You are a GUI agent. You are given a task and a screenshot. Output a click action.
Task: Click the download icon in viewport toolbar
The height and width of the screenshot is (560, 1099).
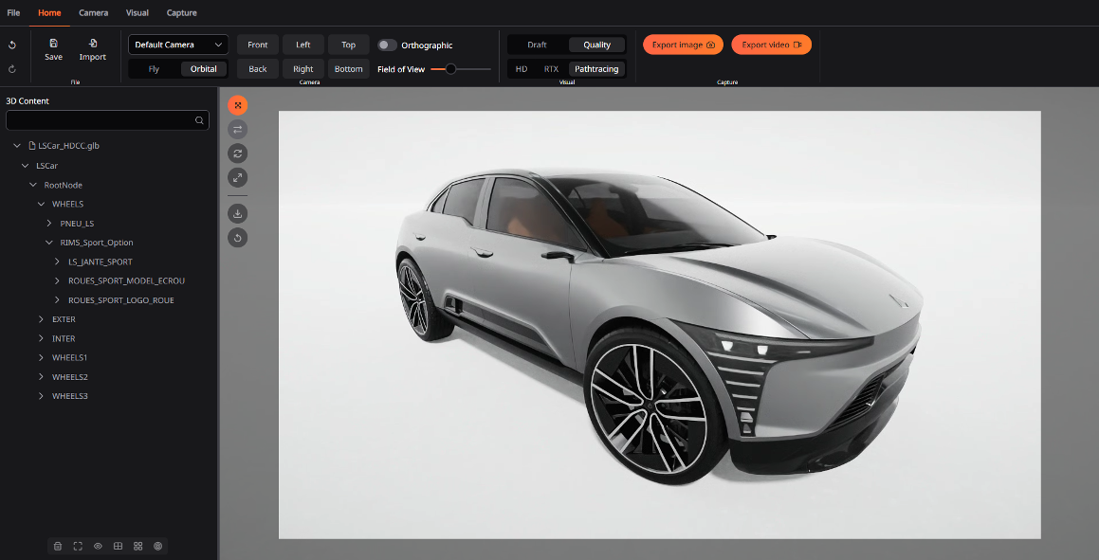[238, 213]
